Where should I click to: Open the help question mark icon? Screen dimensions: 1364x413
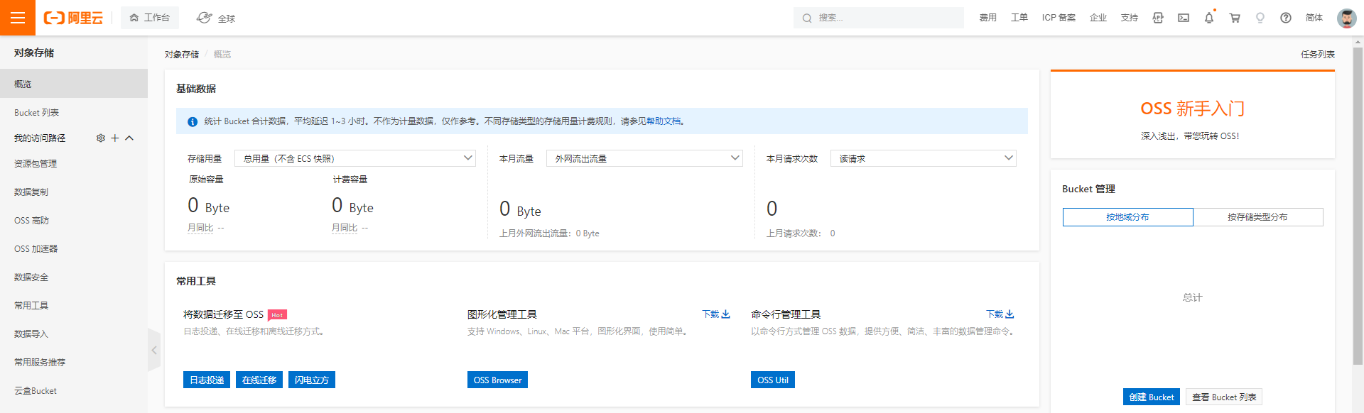(1286, 18)
